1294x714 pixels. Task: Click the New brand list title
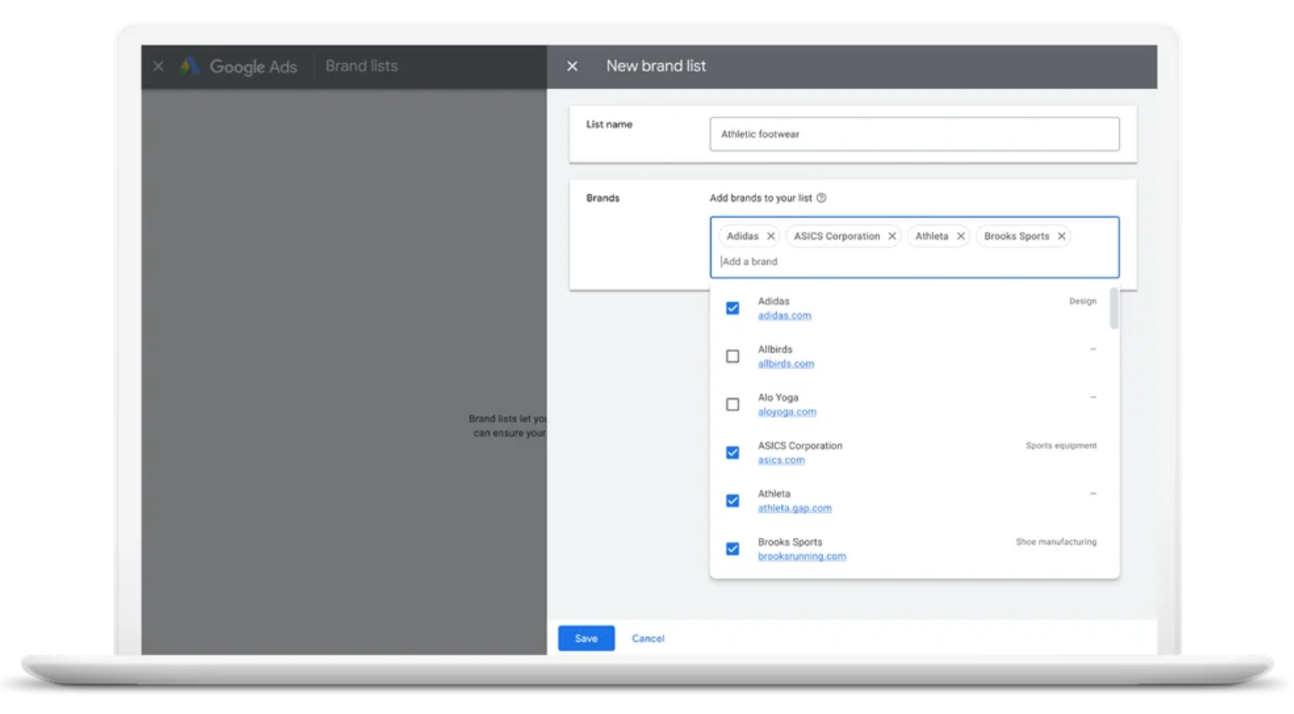(x=656, y=66)
